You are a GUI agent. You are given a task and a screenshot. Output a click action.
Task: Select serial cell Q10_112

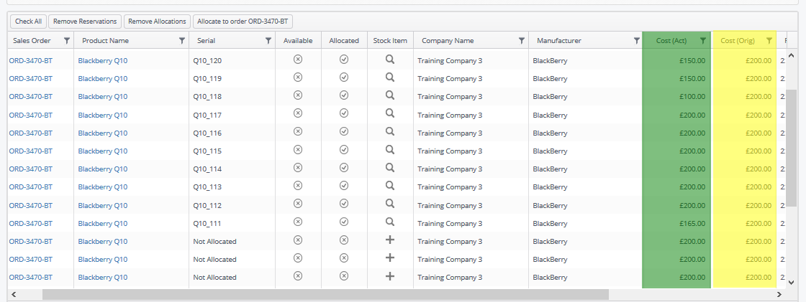(x=207, y=206)
